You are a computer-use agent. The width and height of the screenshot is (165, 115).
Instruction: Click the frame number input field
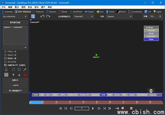tap(82, 109)
